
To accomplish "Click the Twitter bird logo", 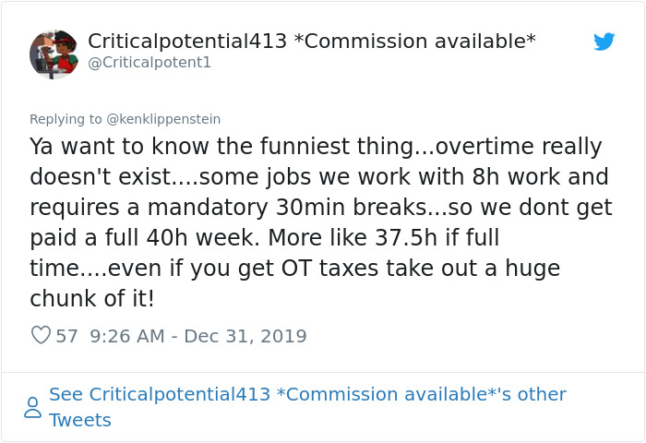I will (x=604, y=42).
